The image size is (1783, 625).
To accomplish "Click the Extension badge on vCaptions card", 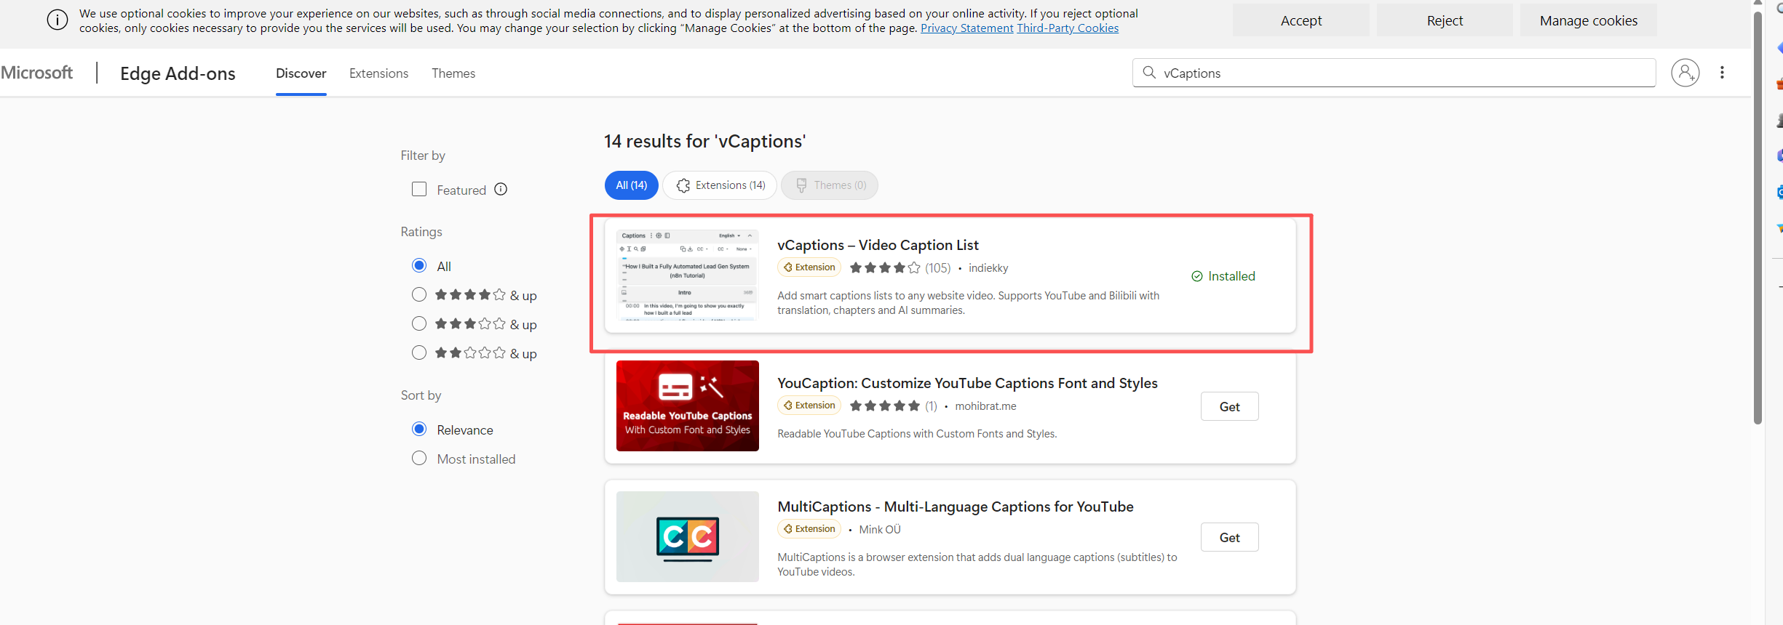I will [x=809, y=267].
